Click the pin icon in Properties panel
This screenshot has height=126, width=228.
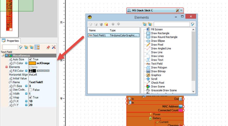(x=48, y=47)
